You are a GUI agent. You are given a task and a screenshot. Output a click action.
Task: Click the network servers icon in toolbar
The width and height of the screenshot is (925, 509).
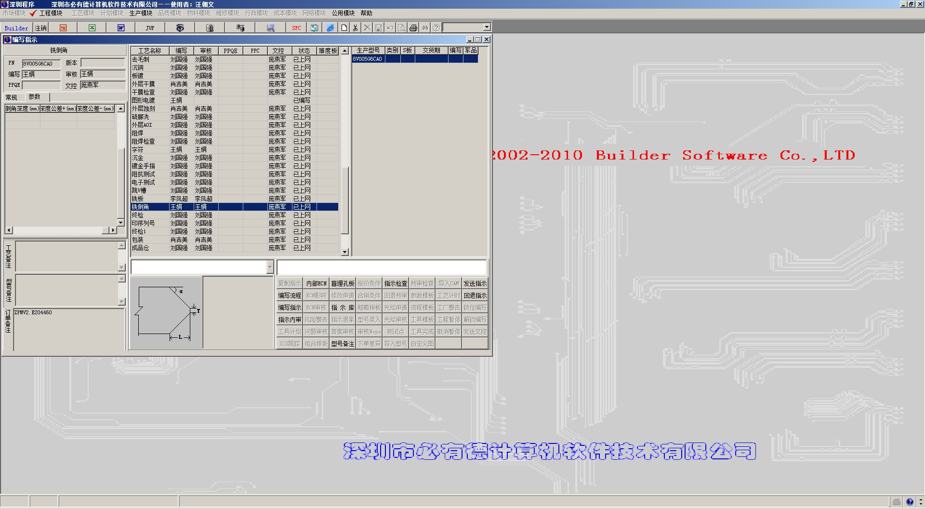click(240, 28)
